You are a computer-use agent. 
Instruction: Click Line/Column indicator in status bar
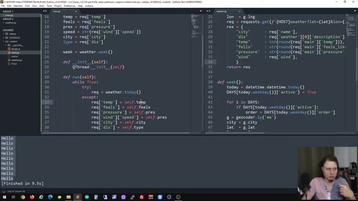coord(16,192)
